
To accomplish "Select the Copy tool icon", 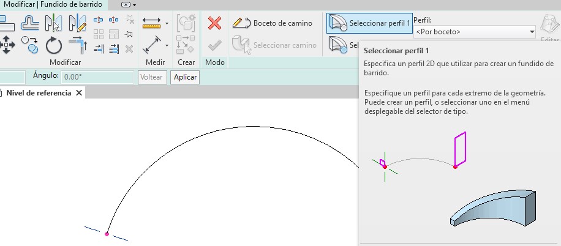I will tap(30, 45).
